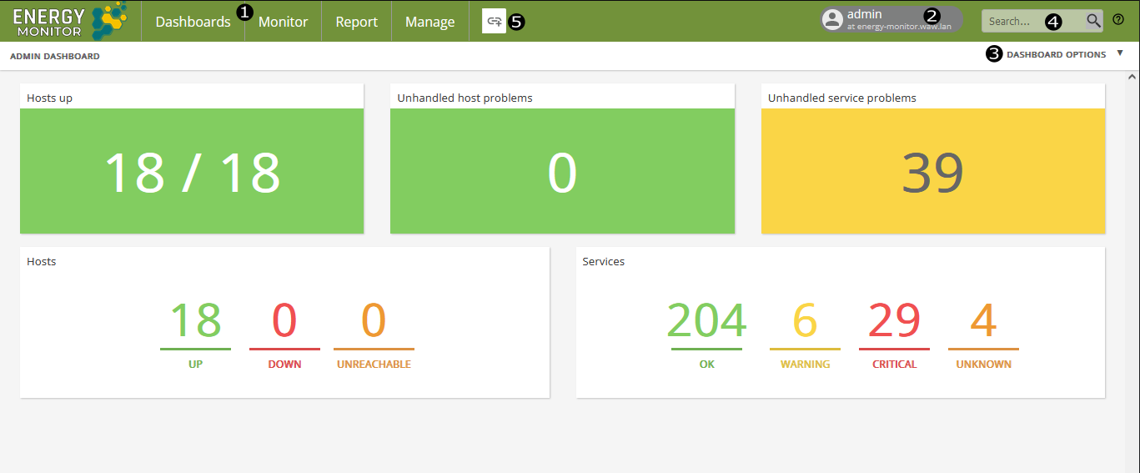1140x473 pixels.
Task: Expand the Dashboard Options arrow
Action: tap(1120, 53)
